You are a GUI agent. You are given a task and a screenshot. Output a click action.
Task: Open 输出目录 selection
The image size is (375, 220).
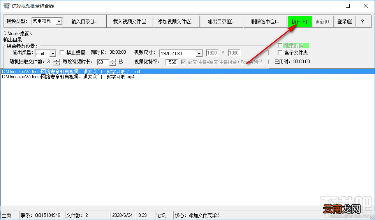[x=222, y=21]
